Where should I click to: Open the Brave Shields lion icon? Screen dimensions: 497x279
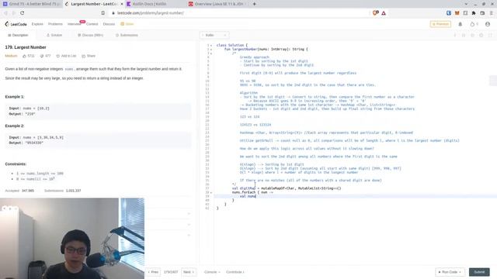point(376,13)
